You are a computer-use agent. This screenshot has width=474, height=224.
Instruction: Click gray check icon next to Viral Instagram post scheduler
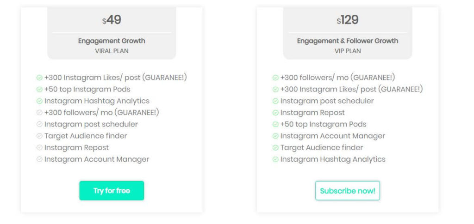[39, 124]
